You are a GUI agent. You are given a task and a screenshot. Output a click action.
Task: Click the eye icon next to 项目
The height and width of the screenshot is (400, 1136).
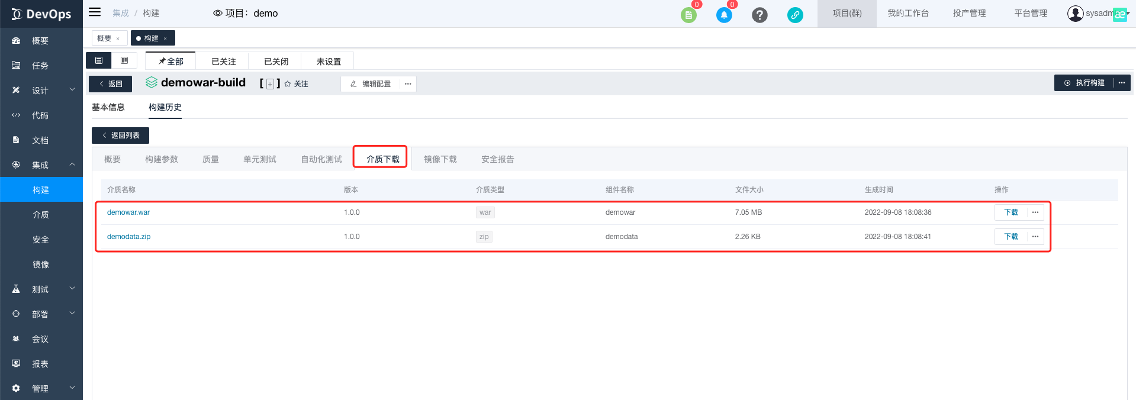(218, 13)
